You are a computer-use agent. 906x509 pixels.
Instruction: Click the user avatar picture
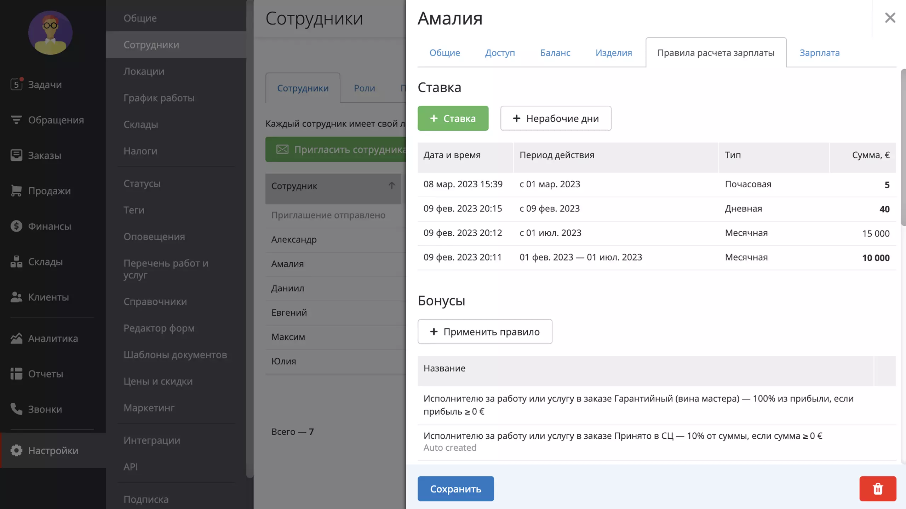pyautogui.click(x=50, y=33)
